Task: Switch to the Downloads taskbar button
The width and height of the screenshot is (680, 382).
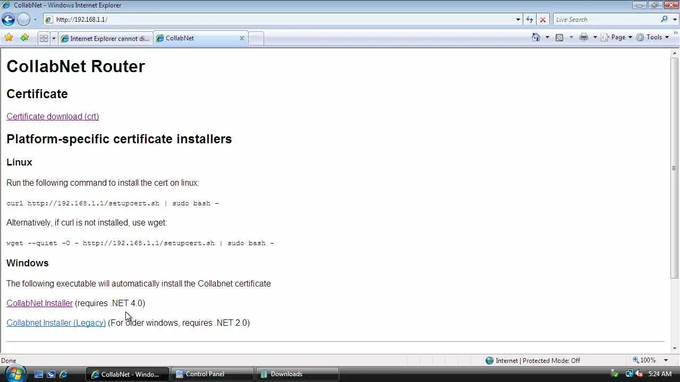Action: pyautogui.click(x=297, y=374)
